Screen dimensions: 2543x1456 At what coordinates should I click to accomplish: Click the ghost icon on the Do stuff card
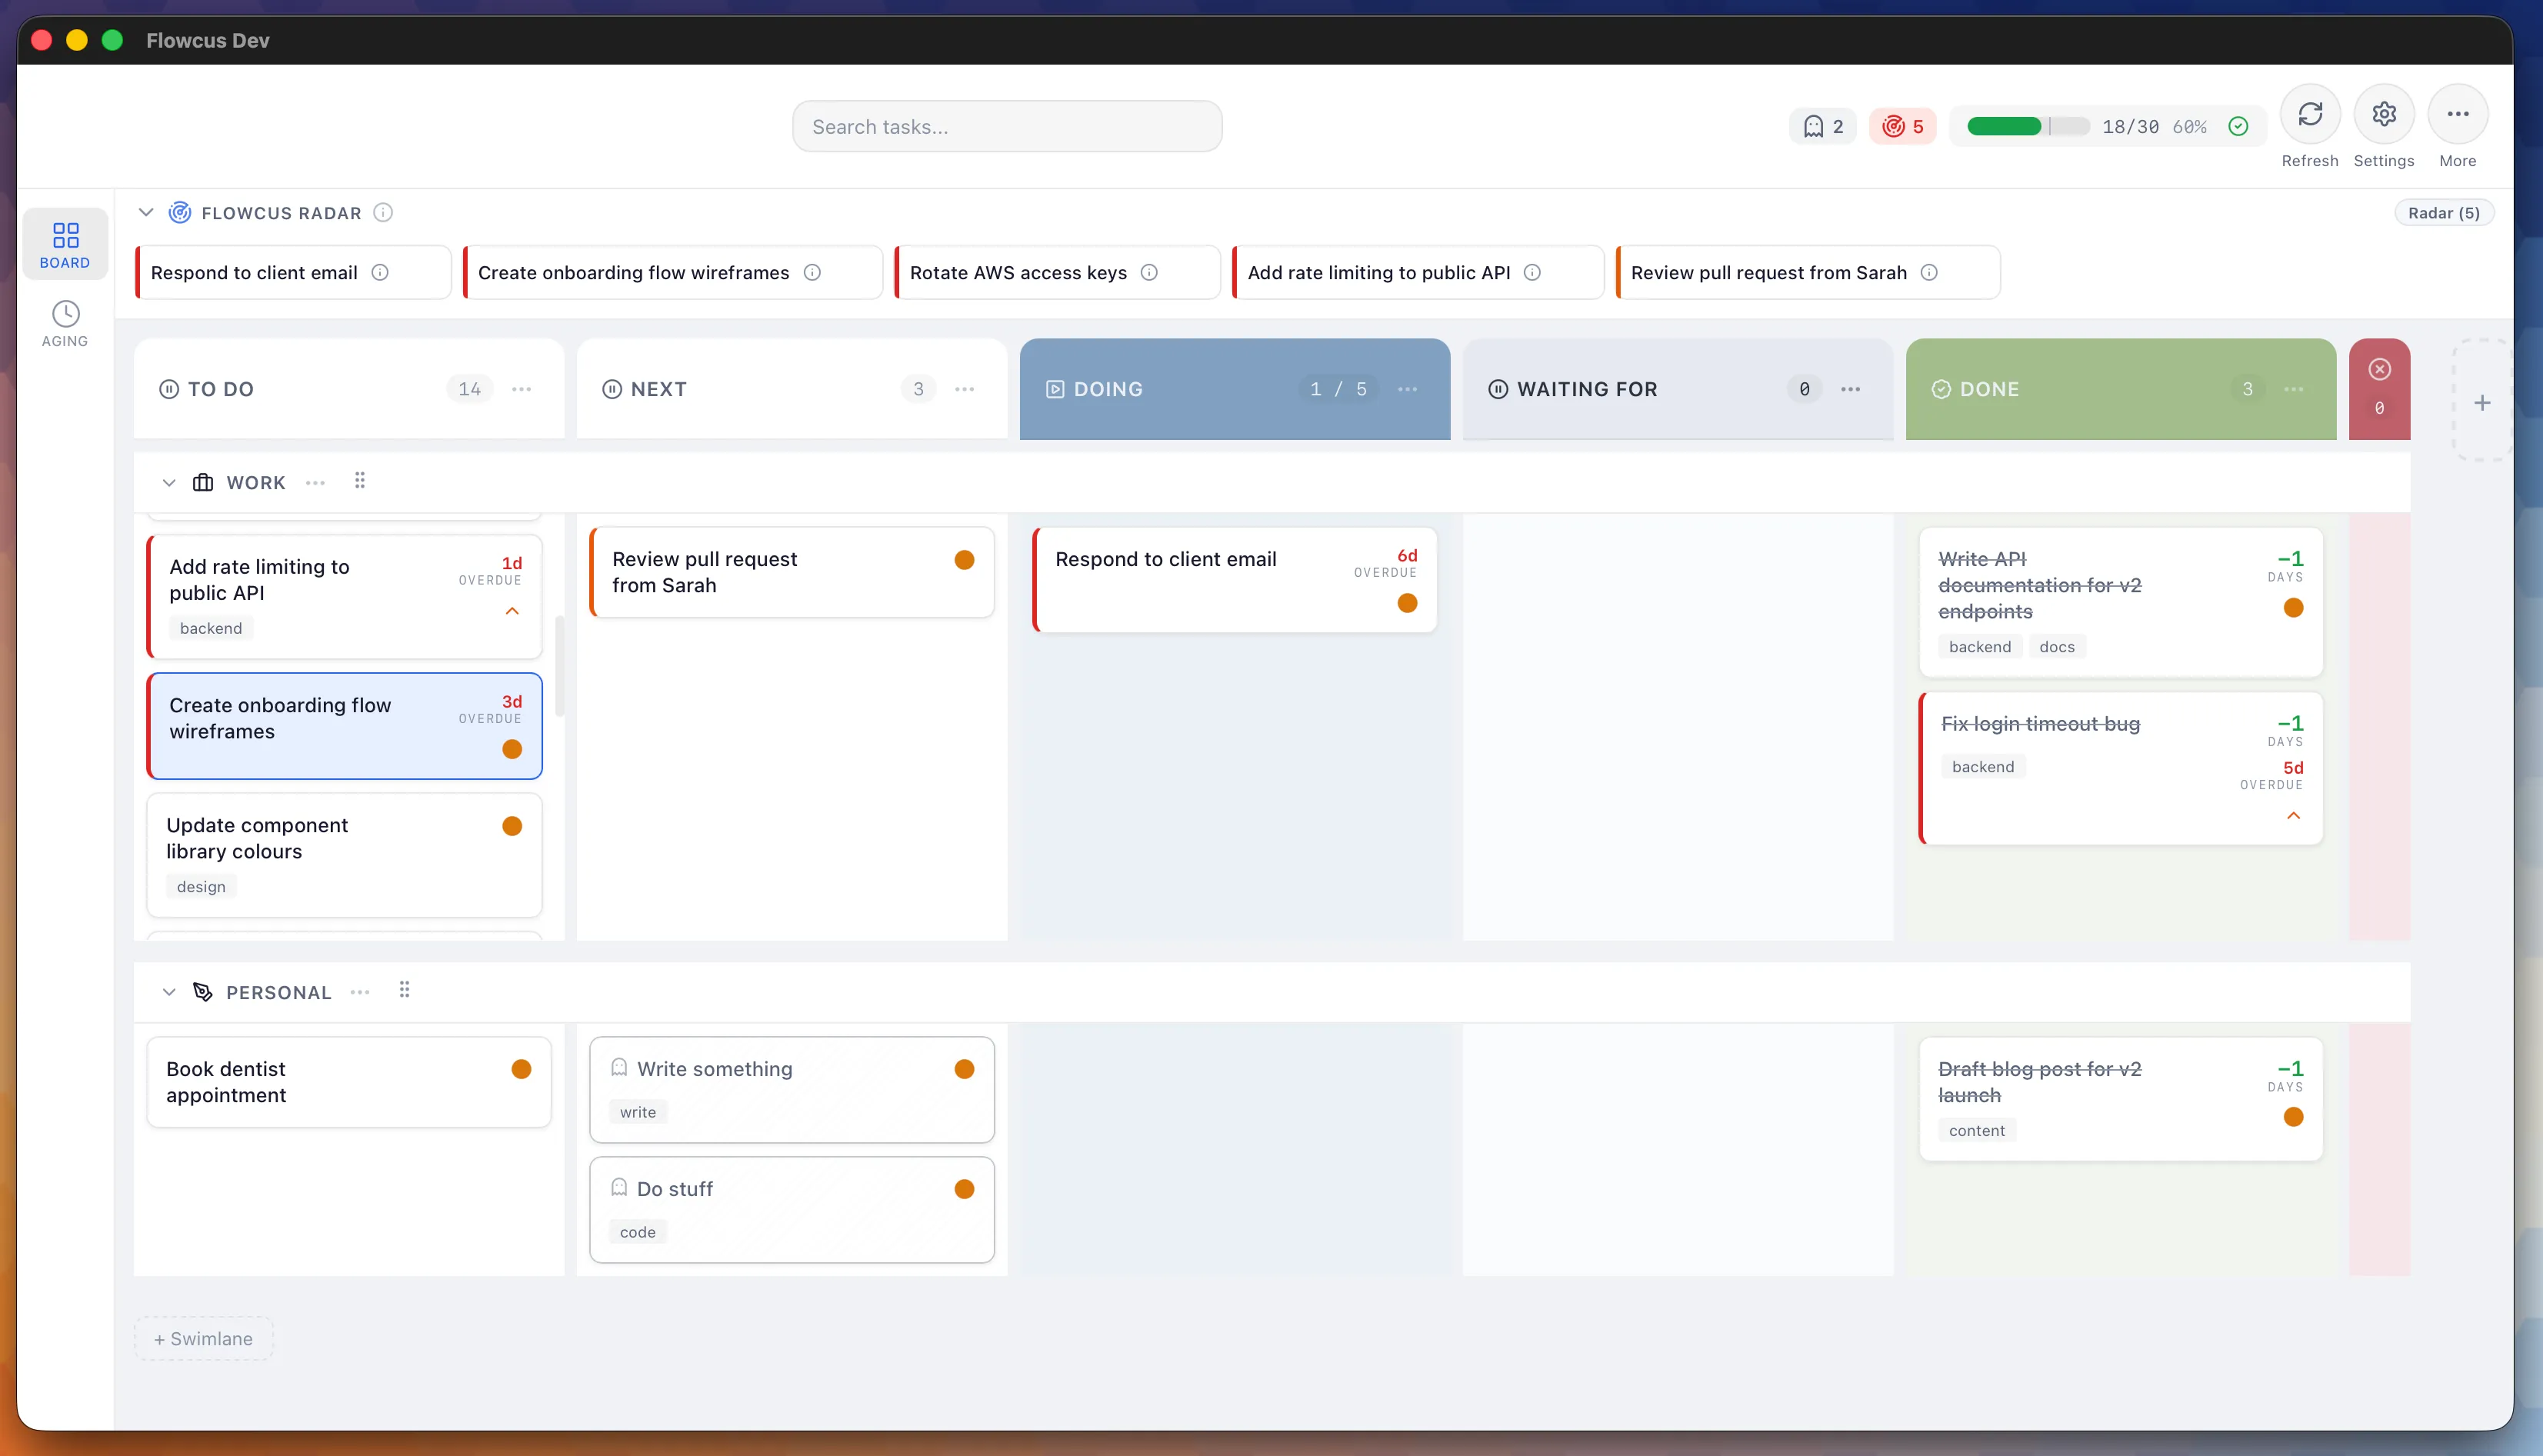tap(620, 1188)
